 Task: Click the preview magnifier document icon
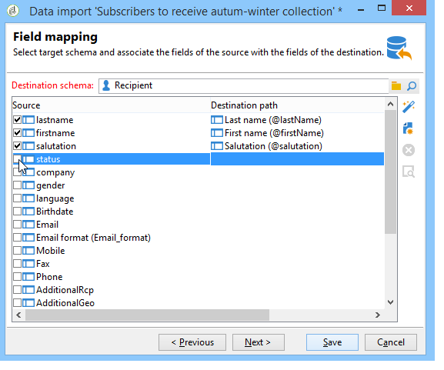tap(409, 172)
